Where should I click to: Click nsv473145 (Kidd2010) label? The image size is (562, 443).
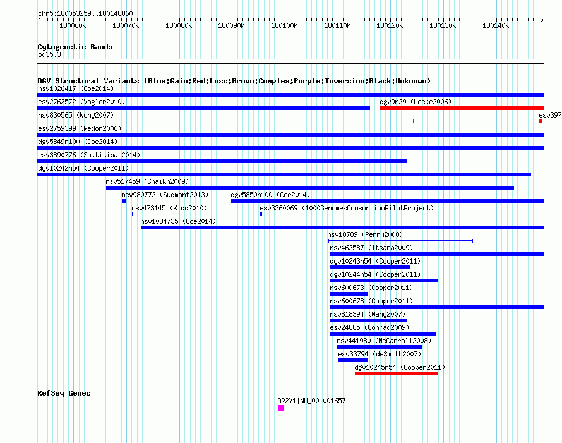(x=169, y=208)
